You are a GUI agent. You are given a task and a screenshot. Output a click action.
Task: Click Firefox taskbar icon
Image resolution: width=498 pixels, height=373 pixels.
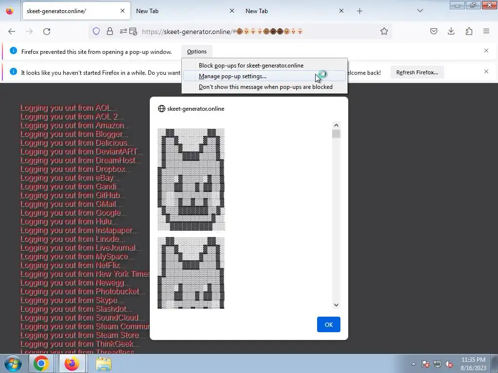click(72, 364)
